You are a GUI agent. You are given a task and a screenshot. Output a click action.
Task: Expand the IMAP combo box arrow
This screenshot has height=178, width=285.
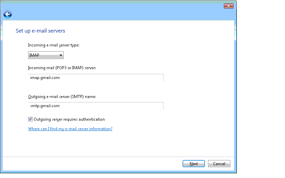click(61, 55)
